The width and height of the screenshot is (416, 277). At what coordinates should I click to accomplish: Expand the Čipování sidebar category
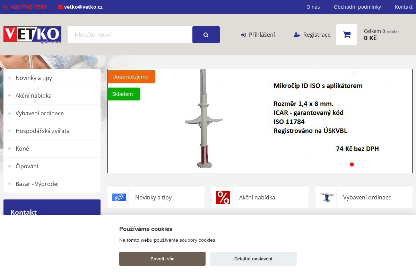pyautogui.click(x=10, y=166)
